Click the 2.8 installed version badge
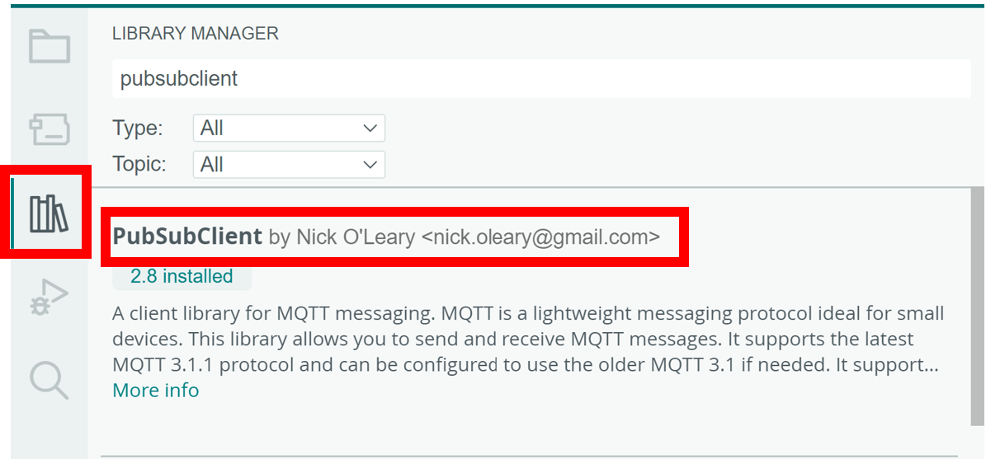This screenshot has width=986, height=459. [182, 277]
